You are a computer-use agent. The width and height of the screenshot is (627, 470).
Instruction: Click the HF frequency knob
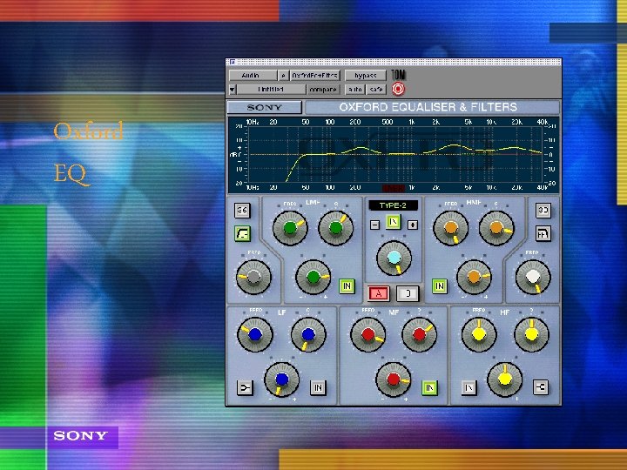pyautogui.click(x=479, y=334)
